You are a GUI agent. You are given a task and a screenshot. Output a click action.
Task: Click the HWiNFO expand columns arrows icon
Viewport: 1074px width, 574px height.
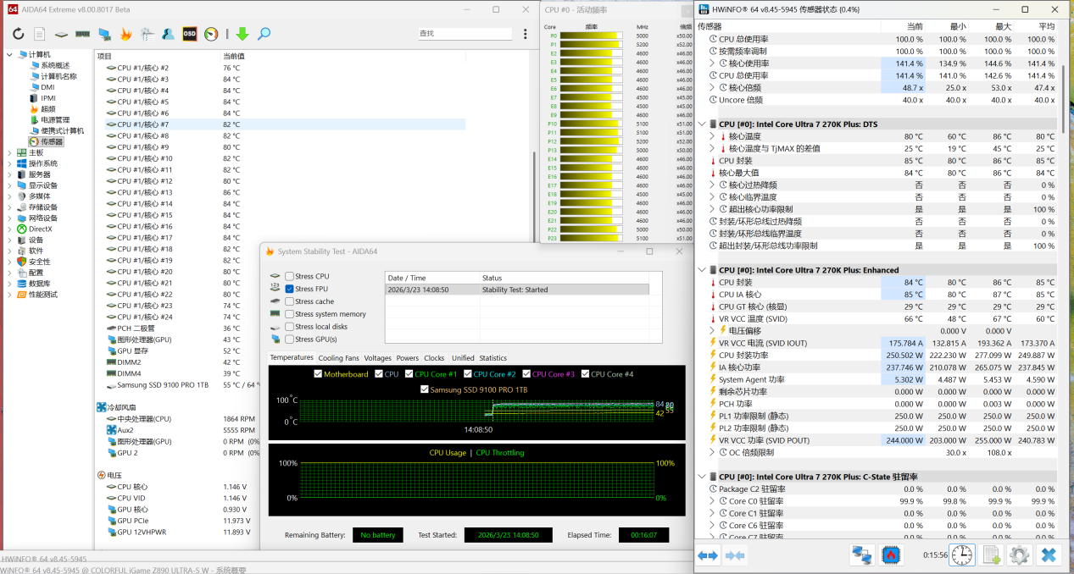708,555
